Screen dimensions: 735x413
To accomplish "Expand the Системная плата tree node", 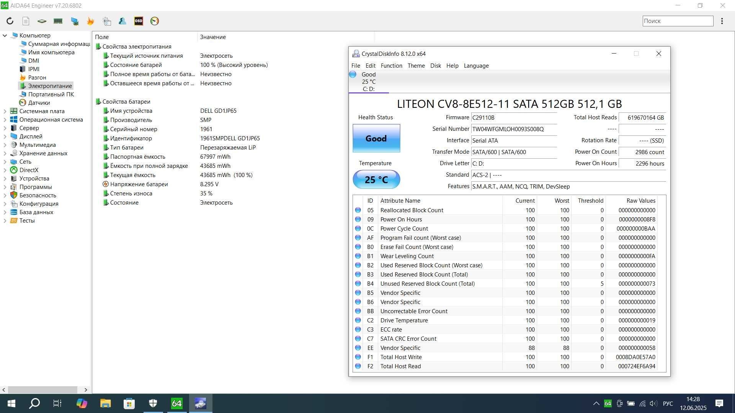I will click(x=5, y=111).
